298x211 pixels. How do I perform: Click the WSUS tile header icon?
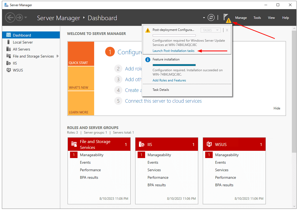pyautogui.click(x=209, y=144)
